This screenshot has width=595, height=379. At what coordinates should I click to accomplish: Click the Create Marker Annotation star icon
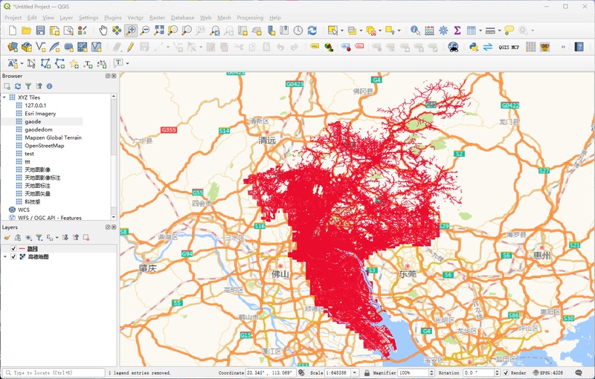pyautogui.click(x=74, y=63)
